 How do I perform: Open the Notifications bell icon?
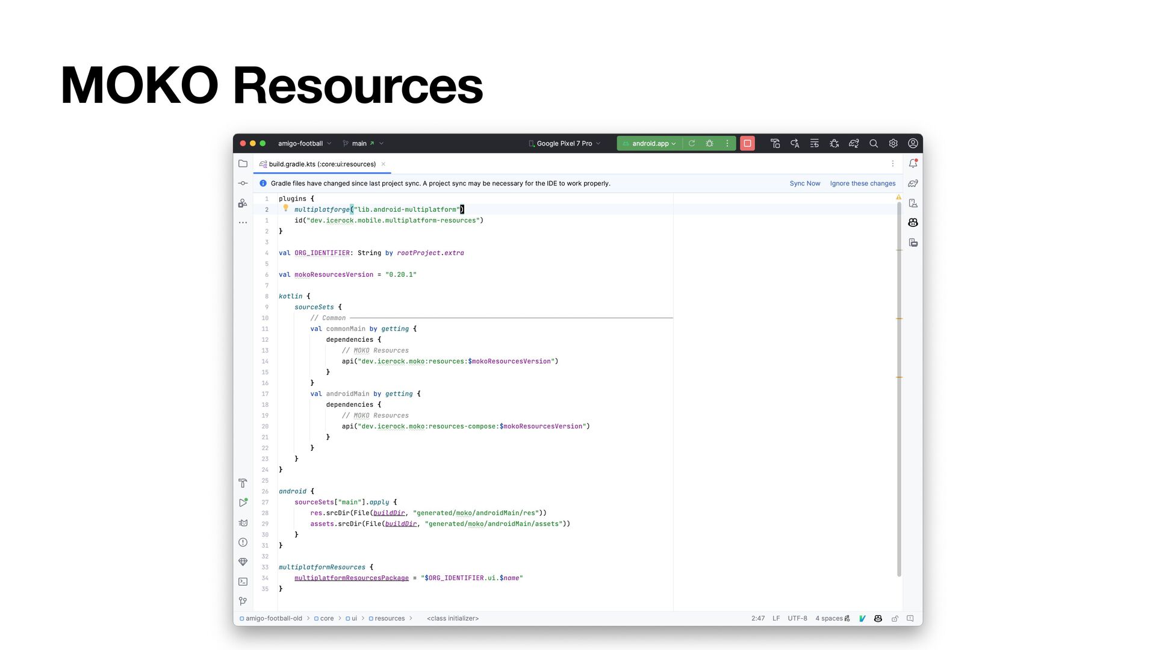[x=913, y=163]
